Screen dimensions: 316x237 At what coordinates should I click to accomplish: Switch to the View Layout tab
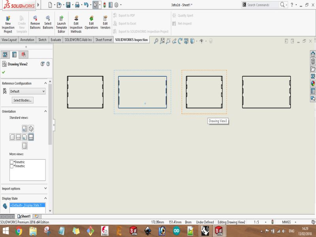pyautogui.click(x=9, y=40)
